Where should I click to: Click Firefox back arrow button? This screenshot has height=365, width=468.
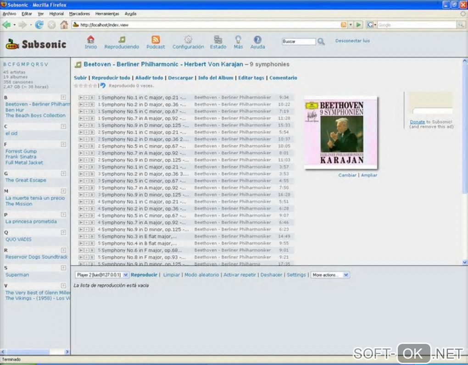tap(6, 25)
